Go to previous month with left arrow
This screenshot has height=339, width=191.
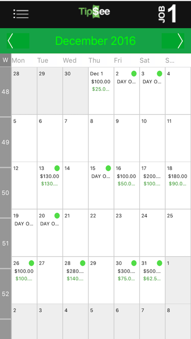18,40
